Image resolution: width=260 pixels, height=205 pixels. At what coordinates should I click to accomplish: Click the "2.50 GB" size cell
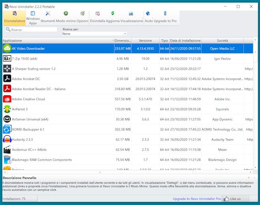tap(122, 79)
